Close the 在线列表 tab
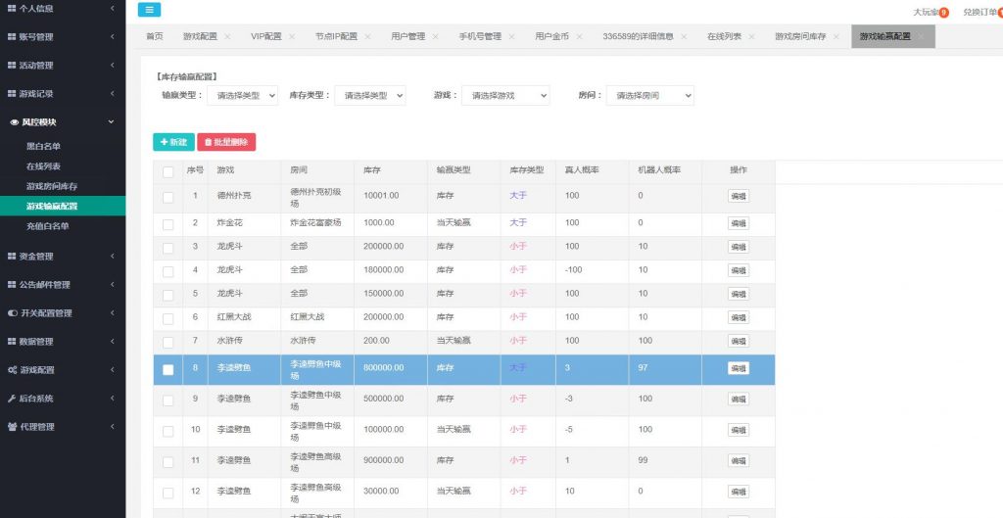 [x=752, y=37]
